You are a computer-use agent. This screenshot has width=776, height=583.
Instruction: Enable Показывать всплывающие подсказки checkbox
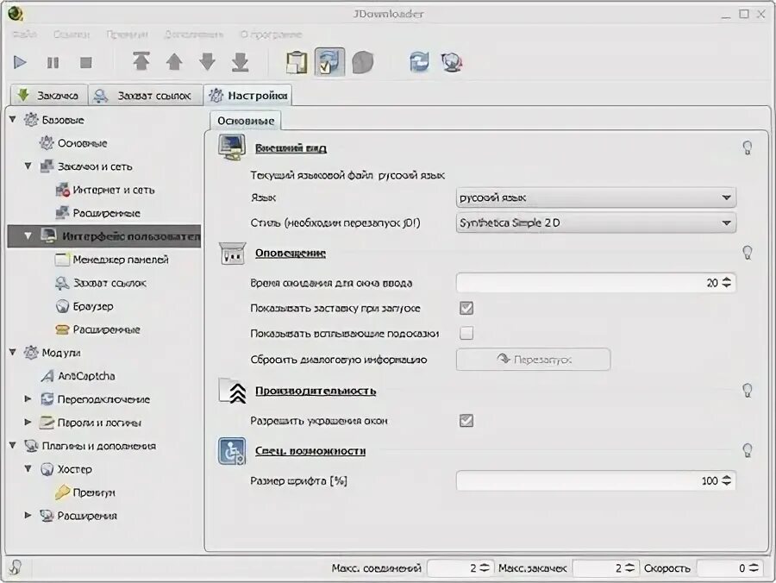(x=466, y=333)
